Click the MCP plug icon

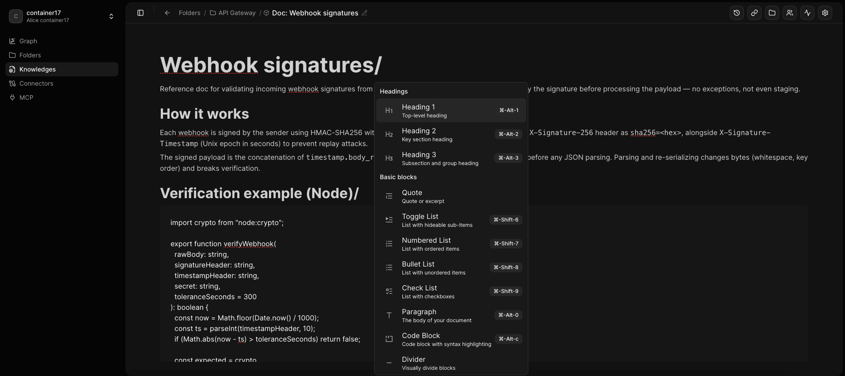click(x=12, y=98)
